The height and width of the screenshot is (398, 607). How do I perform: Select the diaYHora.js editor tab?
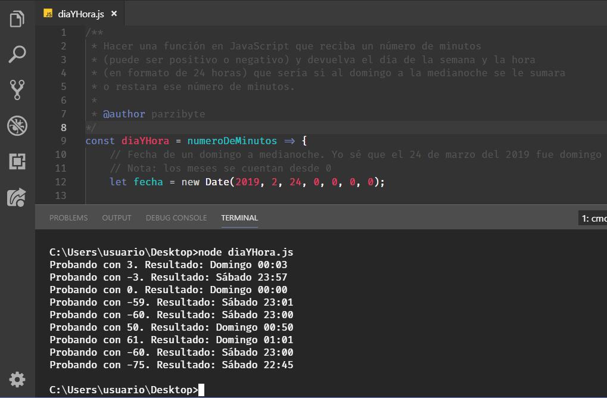(81, 14)
